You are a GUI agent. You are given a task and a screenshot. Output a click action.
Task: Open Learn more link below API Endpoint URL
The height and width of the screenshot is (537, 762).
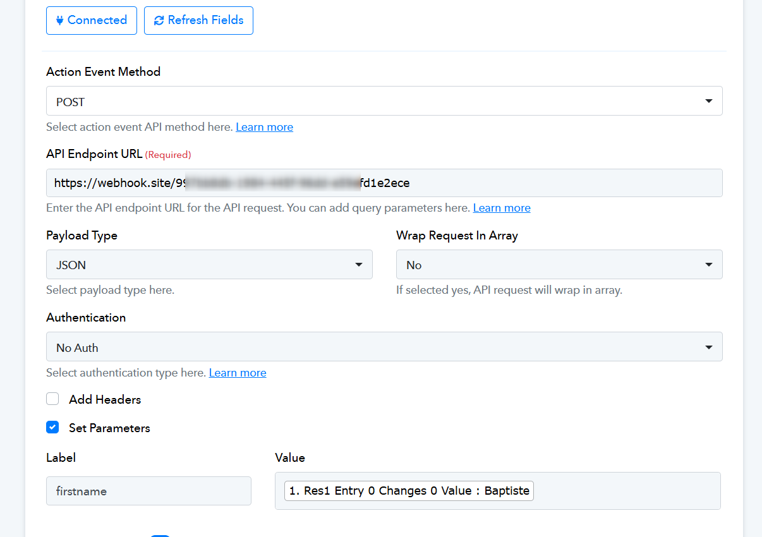coord(501,208)
